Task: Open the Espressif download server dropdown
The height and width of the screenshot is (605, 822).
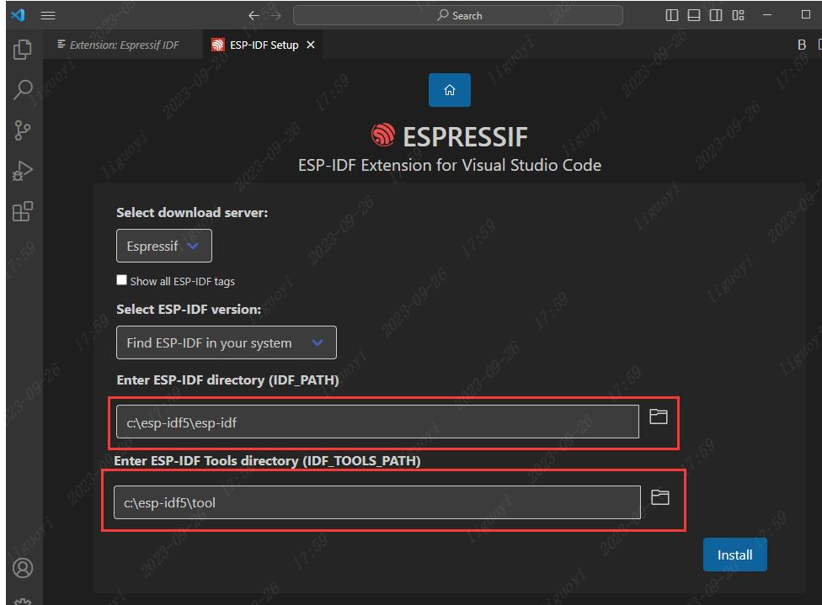Action: (x=164, y=246)
